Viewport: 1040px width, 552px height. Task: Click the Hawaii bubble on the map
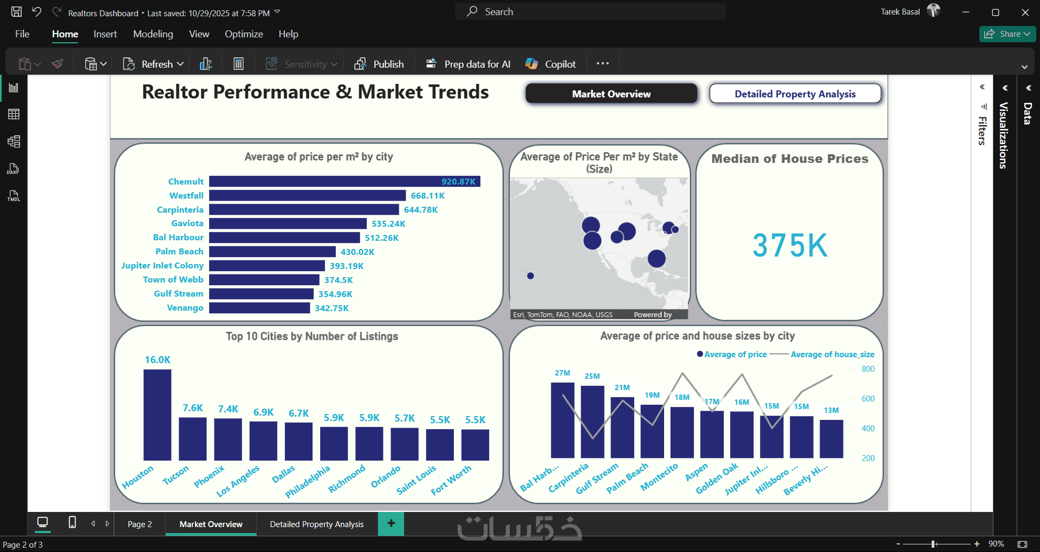tap(530, 276)
